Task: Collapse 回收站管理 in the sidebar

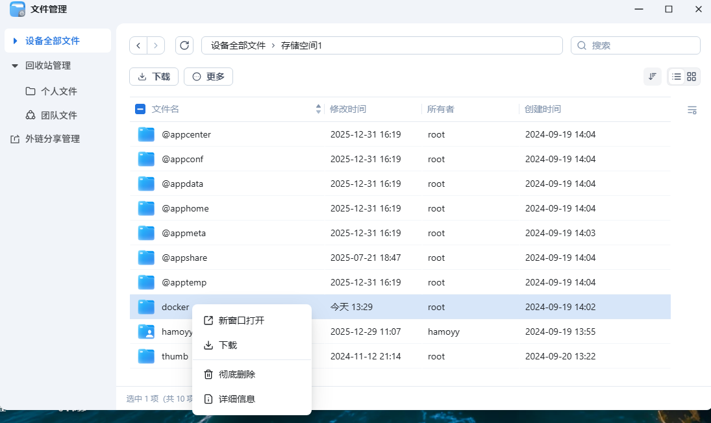Action: coord(15,66)
